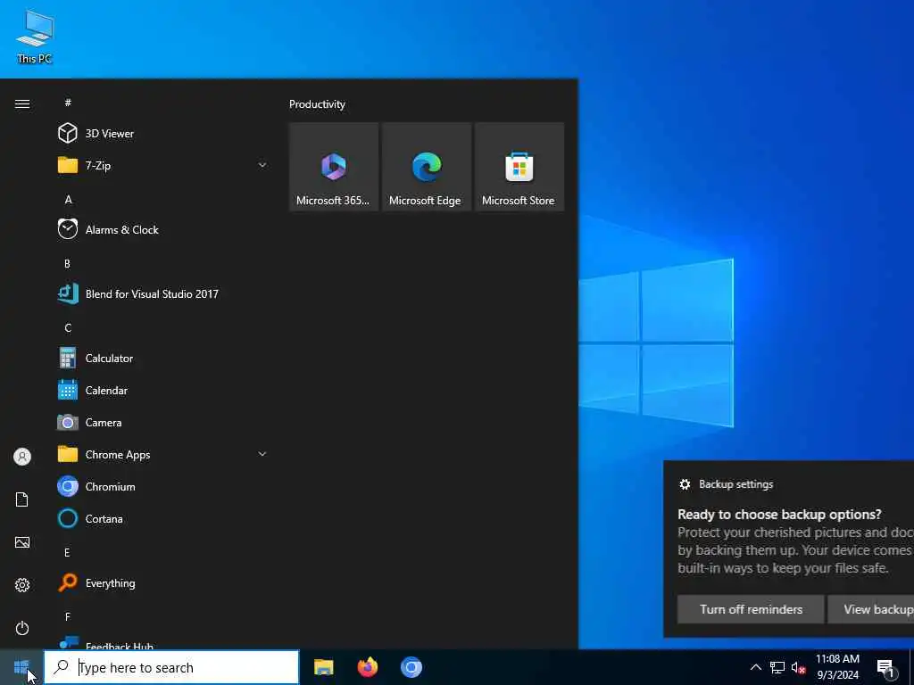Open the clock showing 11:08 AM
This screenshot has height=685, width=914.
click(837, 667)
